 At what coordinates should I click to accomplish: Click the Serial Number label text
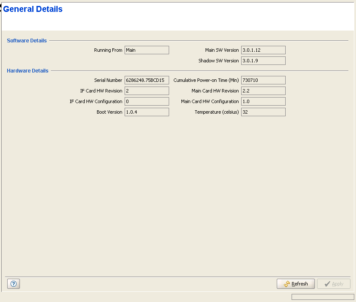coord(108,80)
